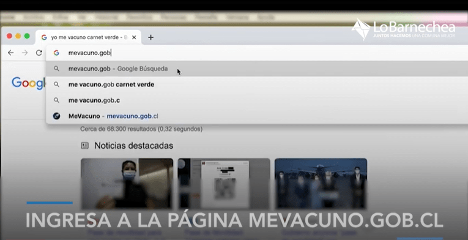The height and width of the screenshot is (240, 468).
Task: Click the green fullscreen window button
Action: (x=27, y=36)
